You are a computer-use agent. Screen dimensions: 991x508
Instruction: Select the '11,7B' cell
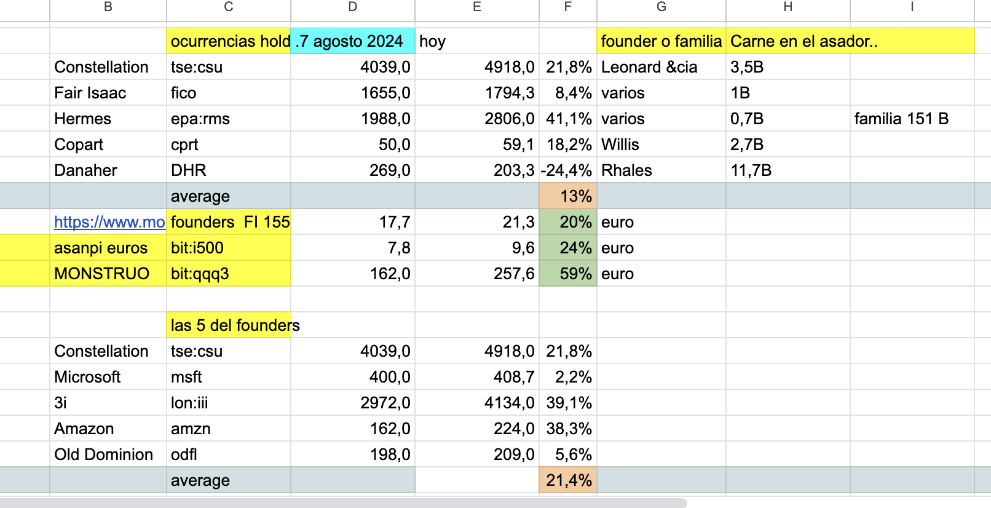[x=788, y=170]
